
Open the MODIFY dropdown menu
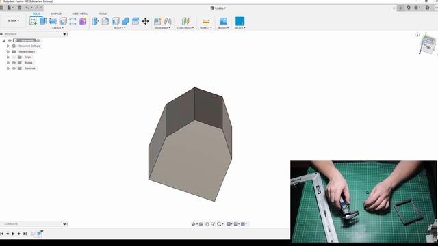120,28
